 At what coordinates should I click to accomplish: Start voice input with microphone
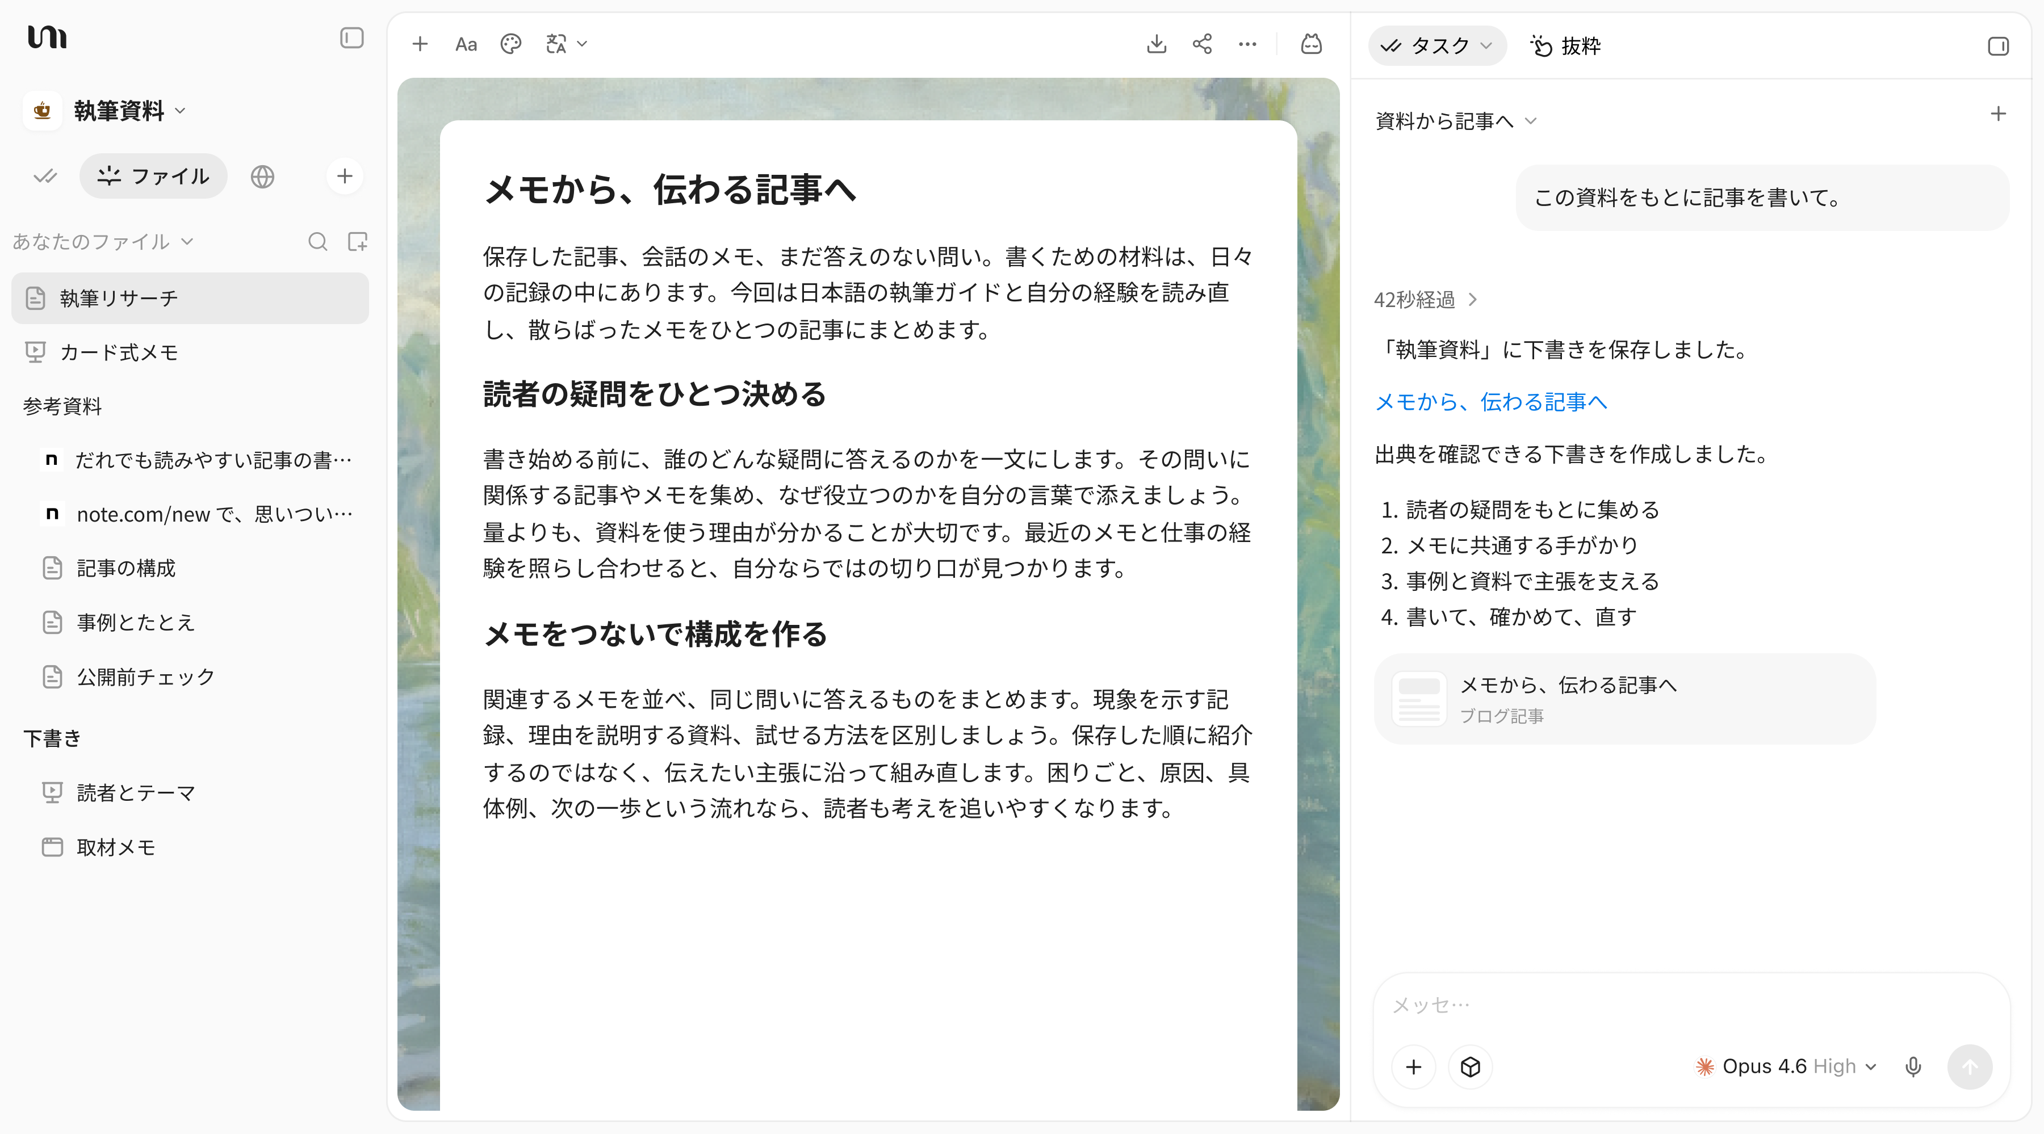click(x=1913, y=1066)
